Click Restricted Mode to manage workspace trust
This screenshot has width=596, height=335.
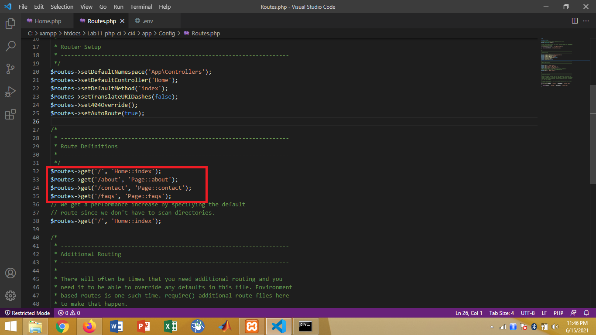(27, 313)
